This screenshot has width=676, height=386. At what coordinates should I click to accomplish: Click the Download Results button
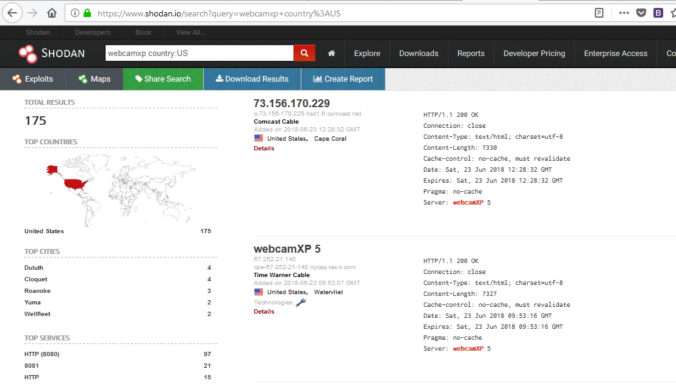[252, 79]
